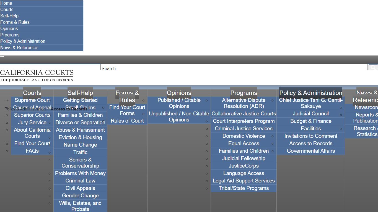378x212 pixels.
Task: Go to Superior Courts
Action: (x=32, y=115)
